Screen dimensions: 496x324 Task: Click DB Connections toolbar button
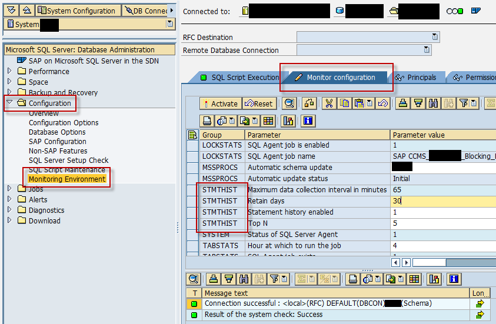tap(146, 11)
